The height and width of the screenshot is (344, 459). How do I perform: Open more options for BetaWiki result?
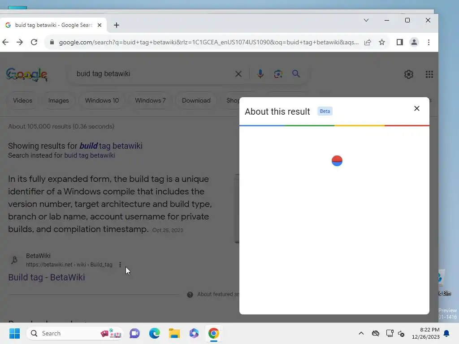[x=120, y=265]
